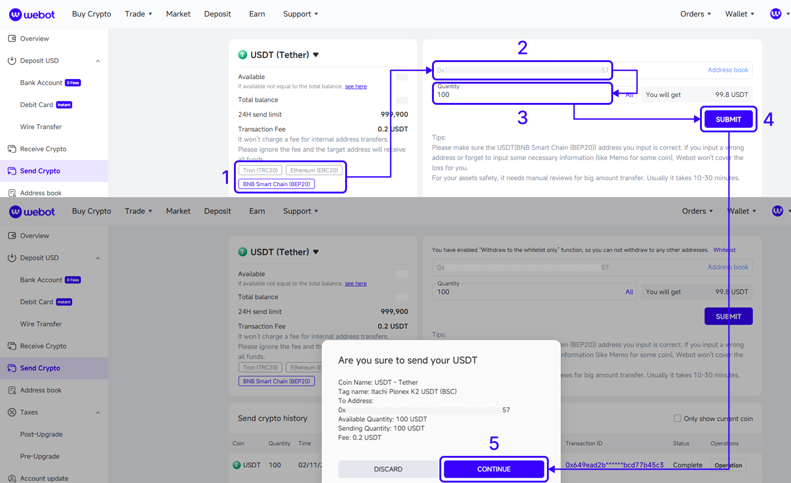Click the webot logo on the upper page
This screenshot has height=483, width=791.
(32, 14)
